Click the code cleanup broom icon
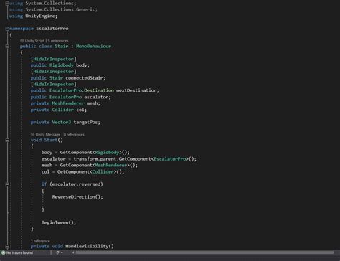This screenshot has width=340, height=261. click(57, 252)
